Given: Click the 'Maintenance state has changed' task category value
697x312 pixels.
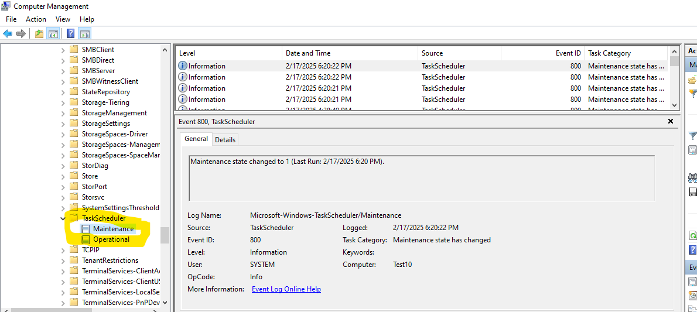Looking at the screenshot, I should (442, 240).
